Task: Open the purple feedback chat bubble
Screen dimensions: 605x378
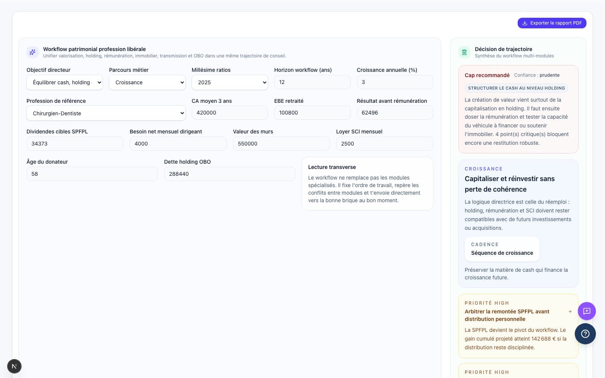Action: (586, 311)
